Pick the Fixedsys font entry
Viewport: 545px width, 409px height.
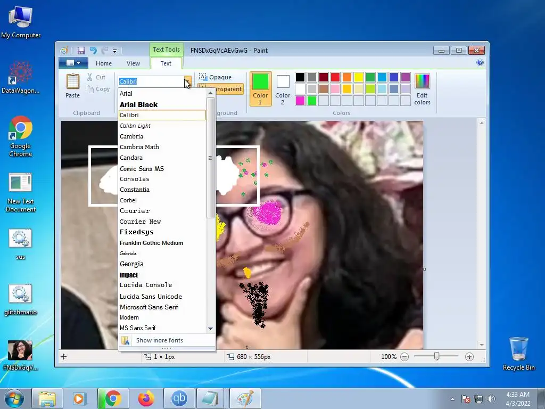(162, 232)
